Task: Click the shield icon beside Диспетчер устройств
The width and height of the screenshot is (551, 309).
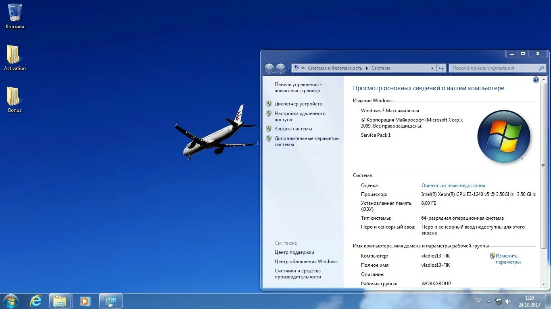Action: coord(269,103)
